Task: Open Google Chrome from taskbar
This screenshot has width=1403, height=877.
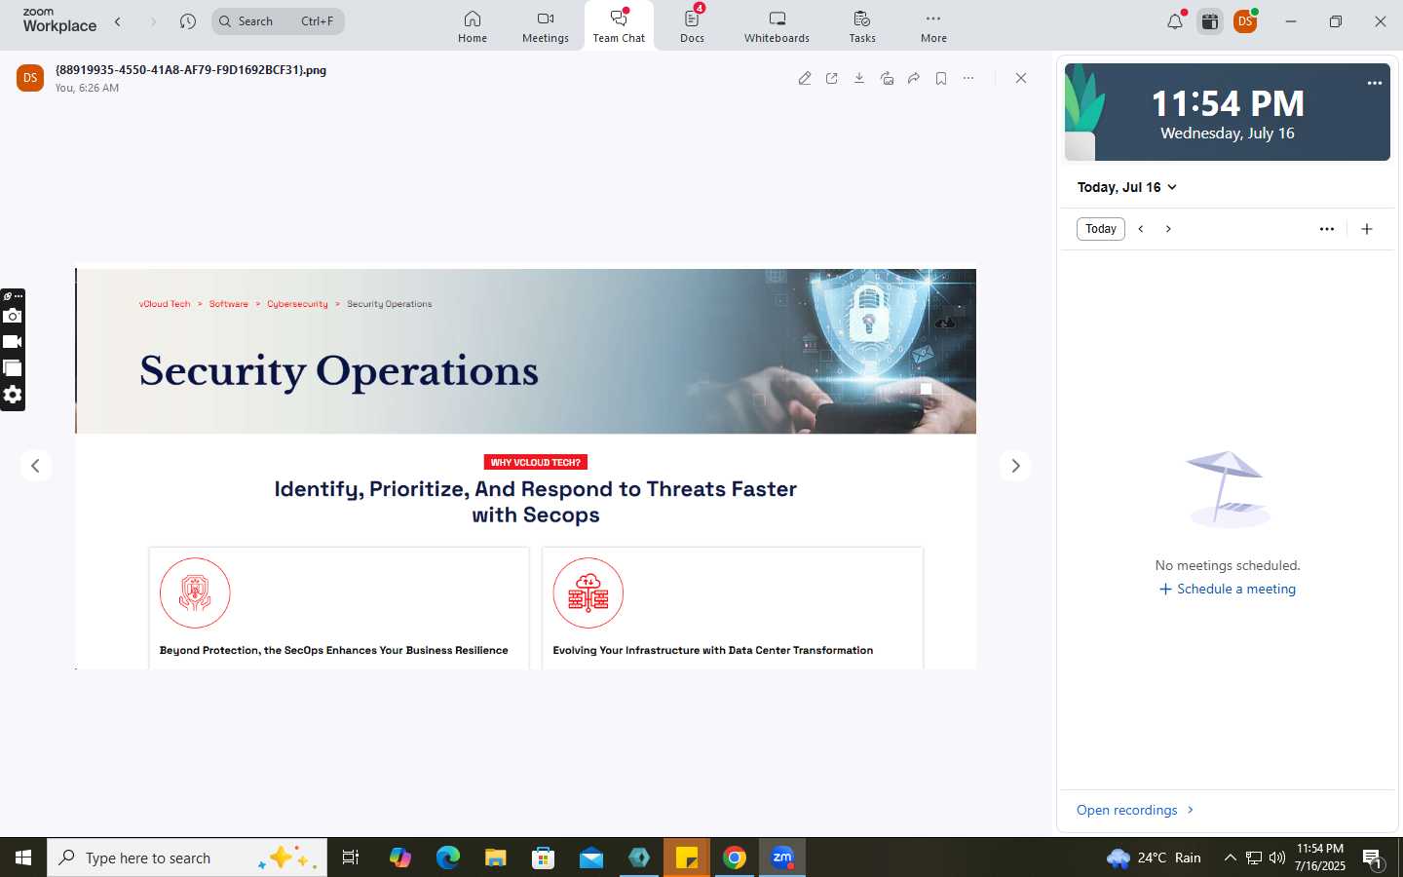Action: (x=735, y=858)
